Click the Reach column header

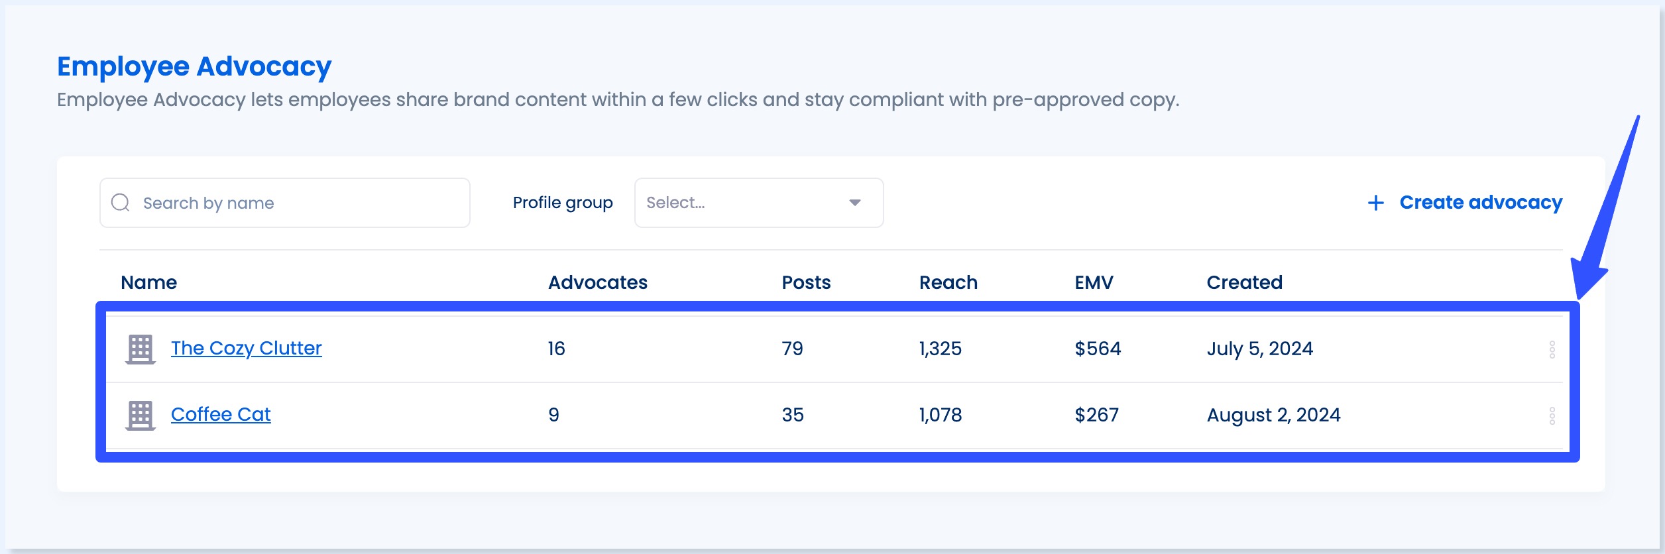click(x=947, y=282)
